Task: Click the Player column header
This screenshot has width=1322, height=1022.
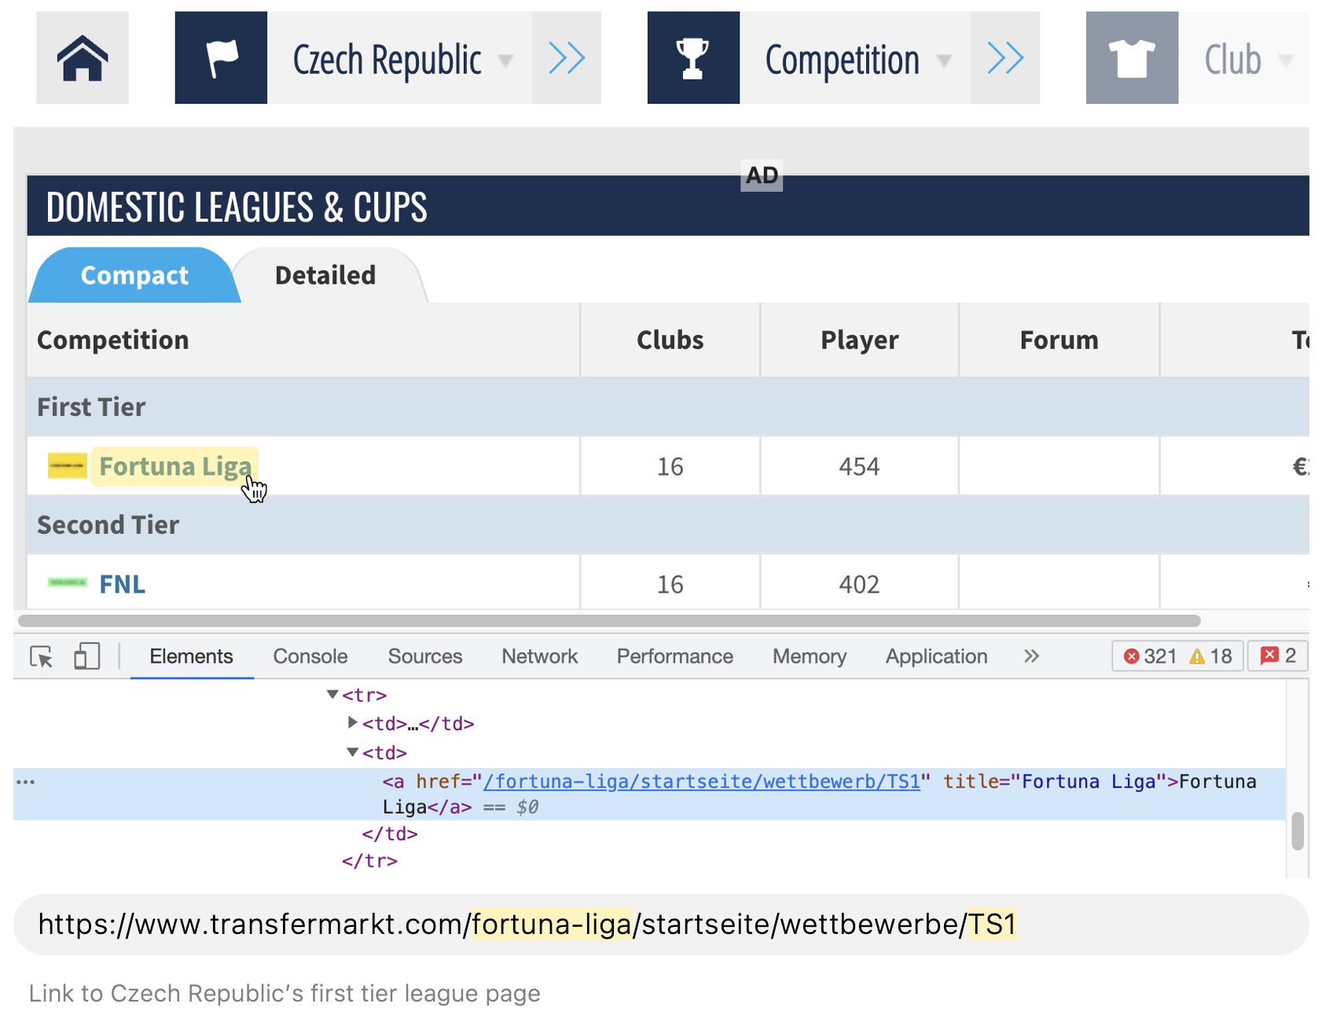Action: (x=860, y=340)
